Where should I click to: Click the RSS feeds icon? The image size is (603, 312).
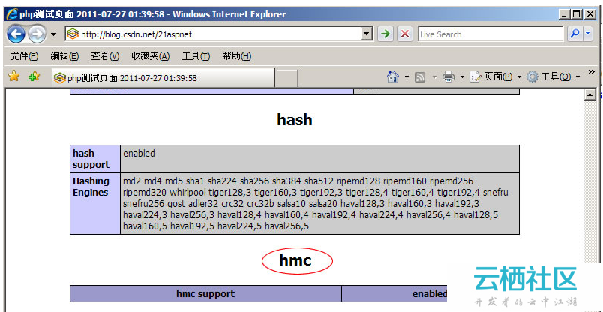pyautogui.click(x=420, y=77)
